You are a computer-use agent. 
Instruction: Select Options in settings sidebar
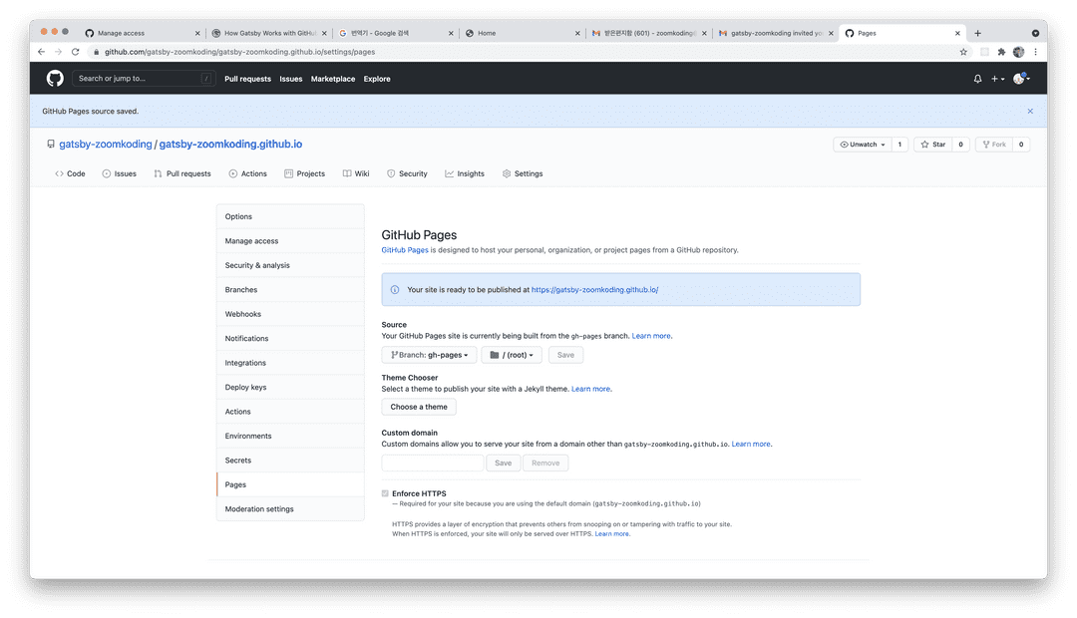pos(290,216)
